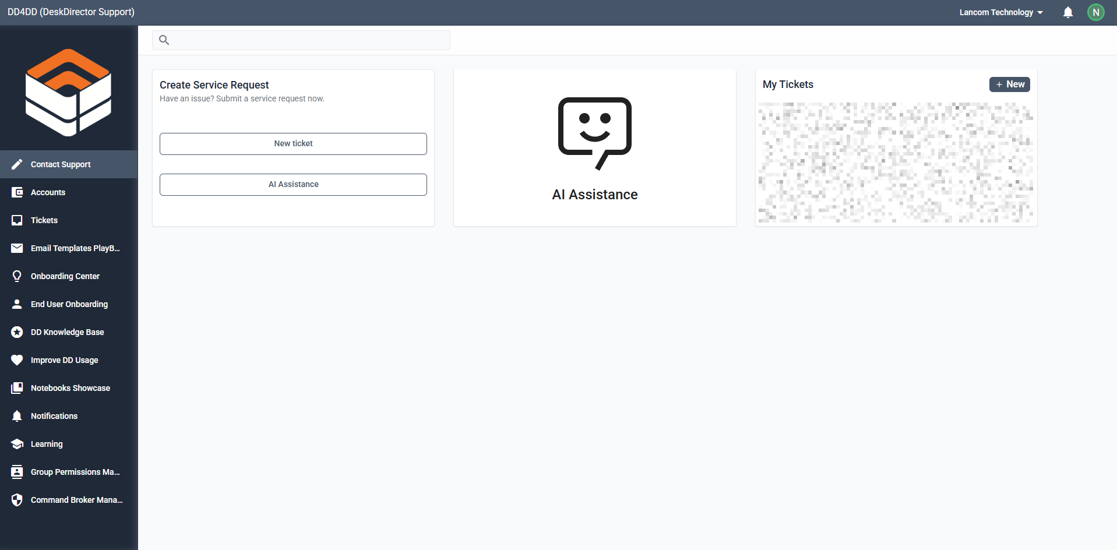Navigate to End User Onboarding
This screenshot has width=1117, height=550.
click(69, 304)
